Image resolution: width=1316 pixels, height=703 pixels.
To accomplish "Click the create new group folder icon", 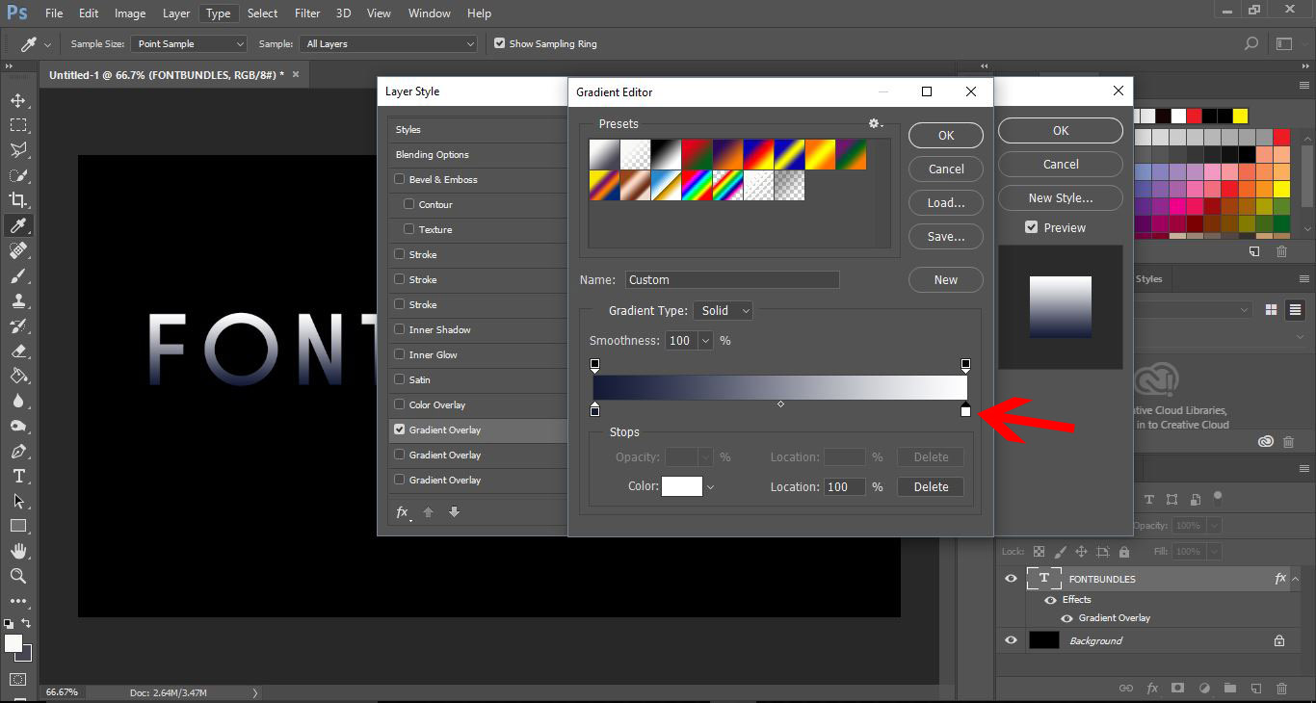I will 1229,689.
